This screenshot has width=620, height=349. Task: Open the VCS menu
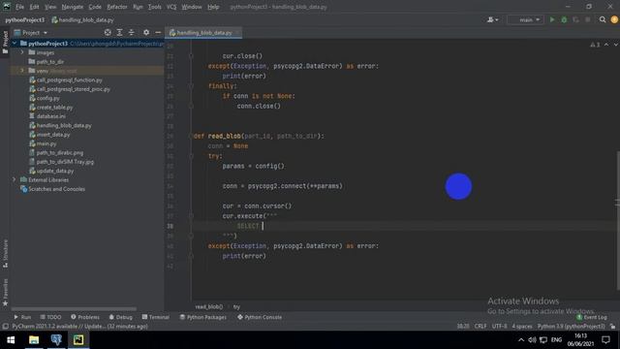pyautogui.click(x=171, y=7)
